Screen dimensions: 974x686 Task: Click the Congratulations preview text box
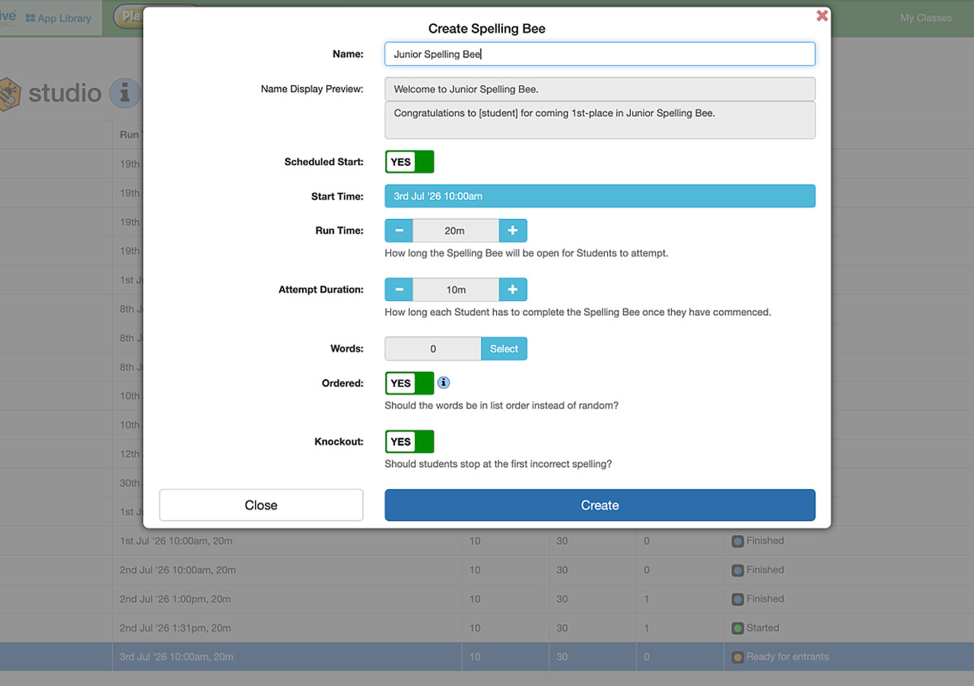[x=600, y=120]
